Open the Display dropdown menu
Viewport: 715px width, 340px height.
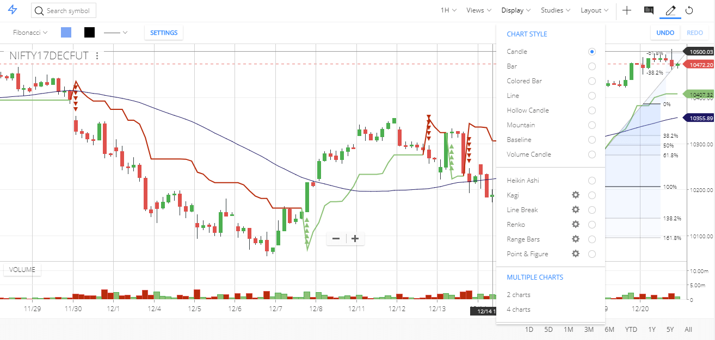[516, 10]
